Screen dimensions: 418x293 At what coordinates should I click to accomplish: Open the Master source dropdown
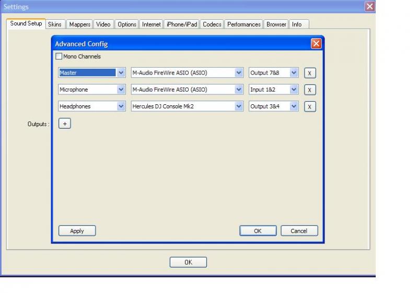(x=92, y=72)
